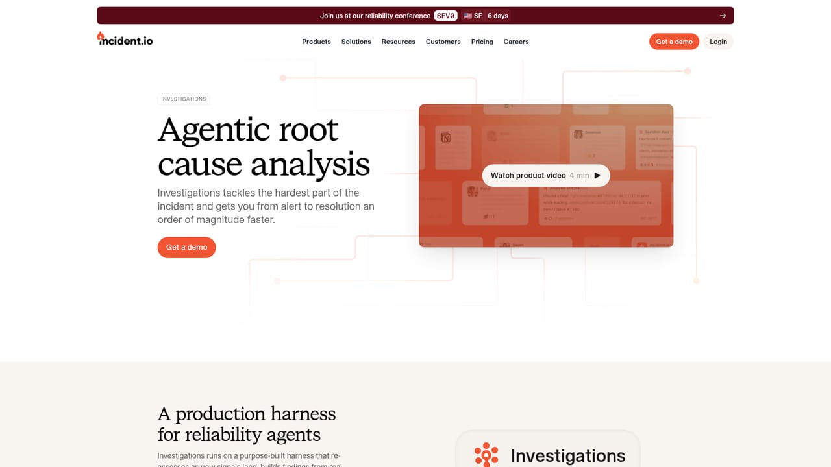Open the Solutions menu
Viewport: 831px width, 467px height.
tap(356, 42)
